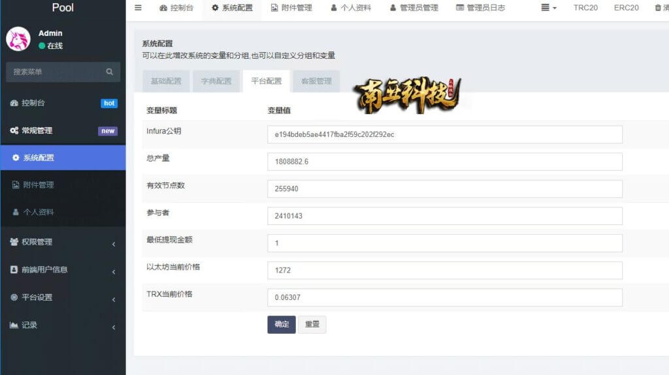Viewport: 669px width, 375px height.
Task: Expand the 前端用户信息 menu
Action: (x=63, y=270)
